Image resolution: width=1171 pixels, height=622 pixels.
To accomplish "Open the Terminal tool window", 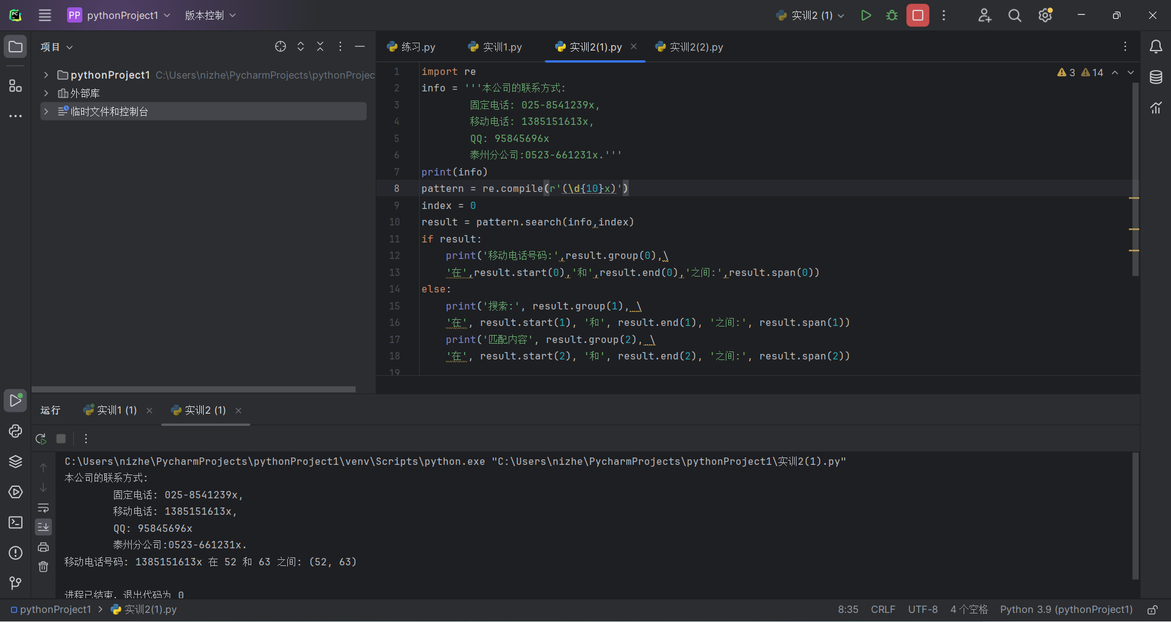I will [15, 523].
